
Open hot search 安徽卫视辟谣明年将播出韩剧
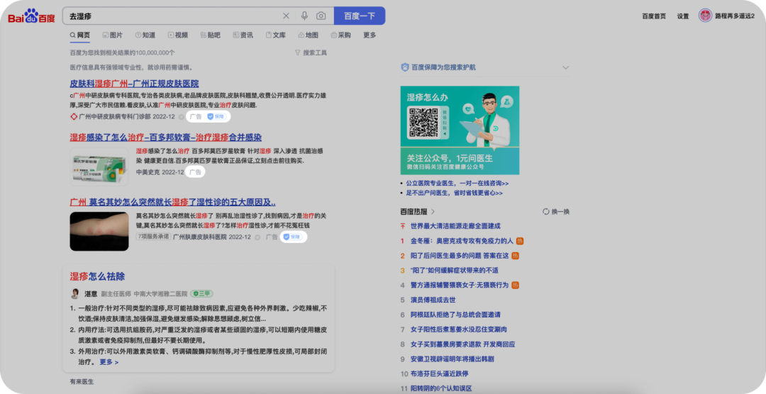(x=452, y=359)
